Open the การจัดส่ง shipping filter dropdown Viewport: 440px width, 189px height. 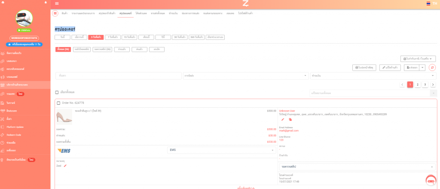tap(245, 76)
